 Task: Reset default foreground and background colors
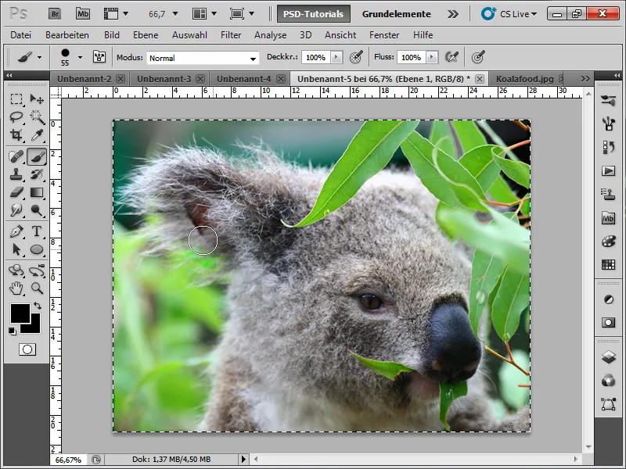[x=13, y=331]
